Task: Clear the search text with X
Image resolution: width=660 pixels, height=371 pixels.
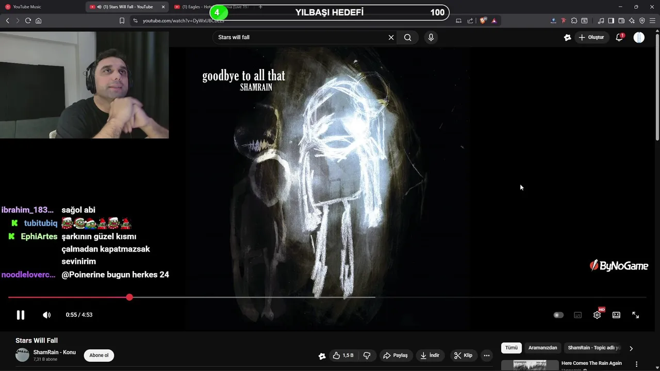Action: (x=391, y=37)
